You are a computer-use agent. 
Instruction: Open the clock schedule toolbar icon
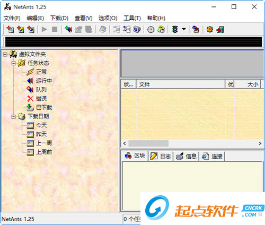tap(151, 29)
